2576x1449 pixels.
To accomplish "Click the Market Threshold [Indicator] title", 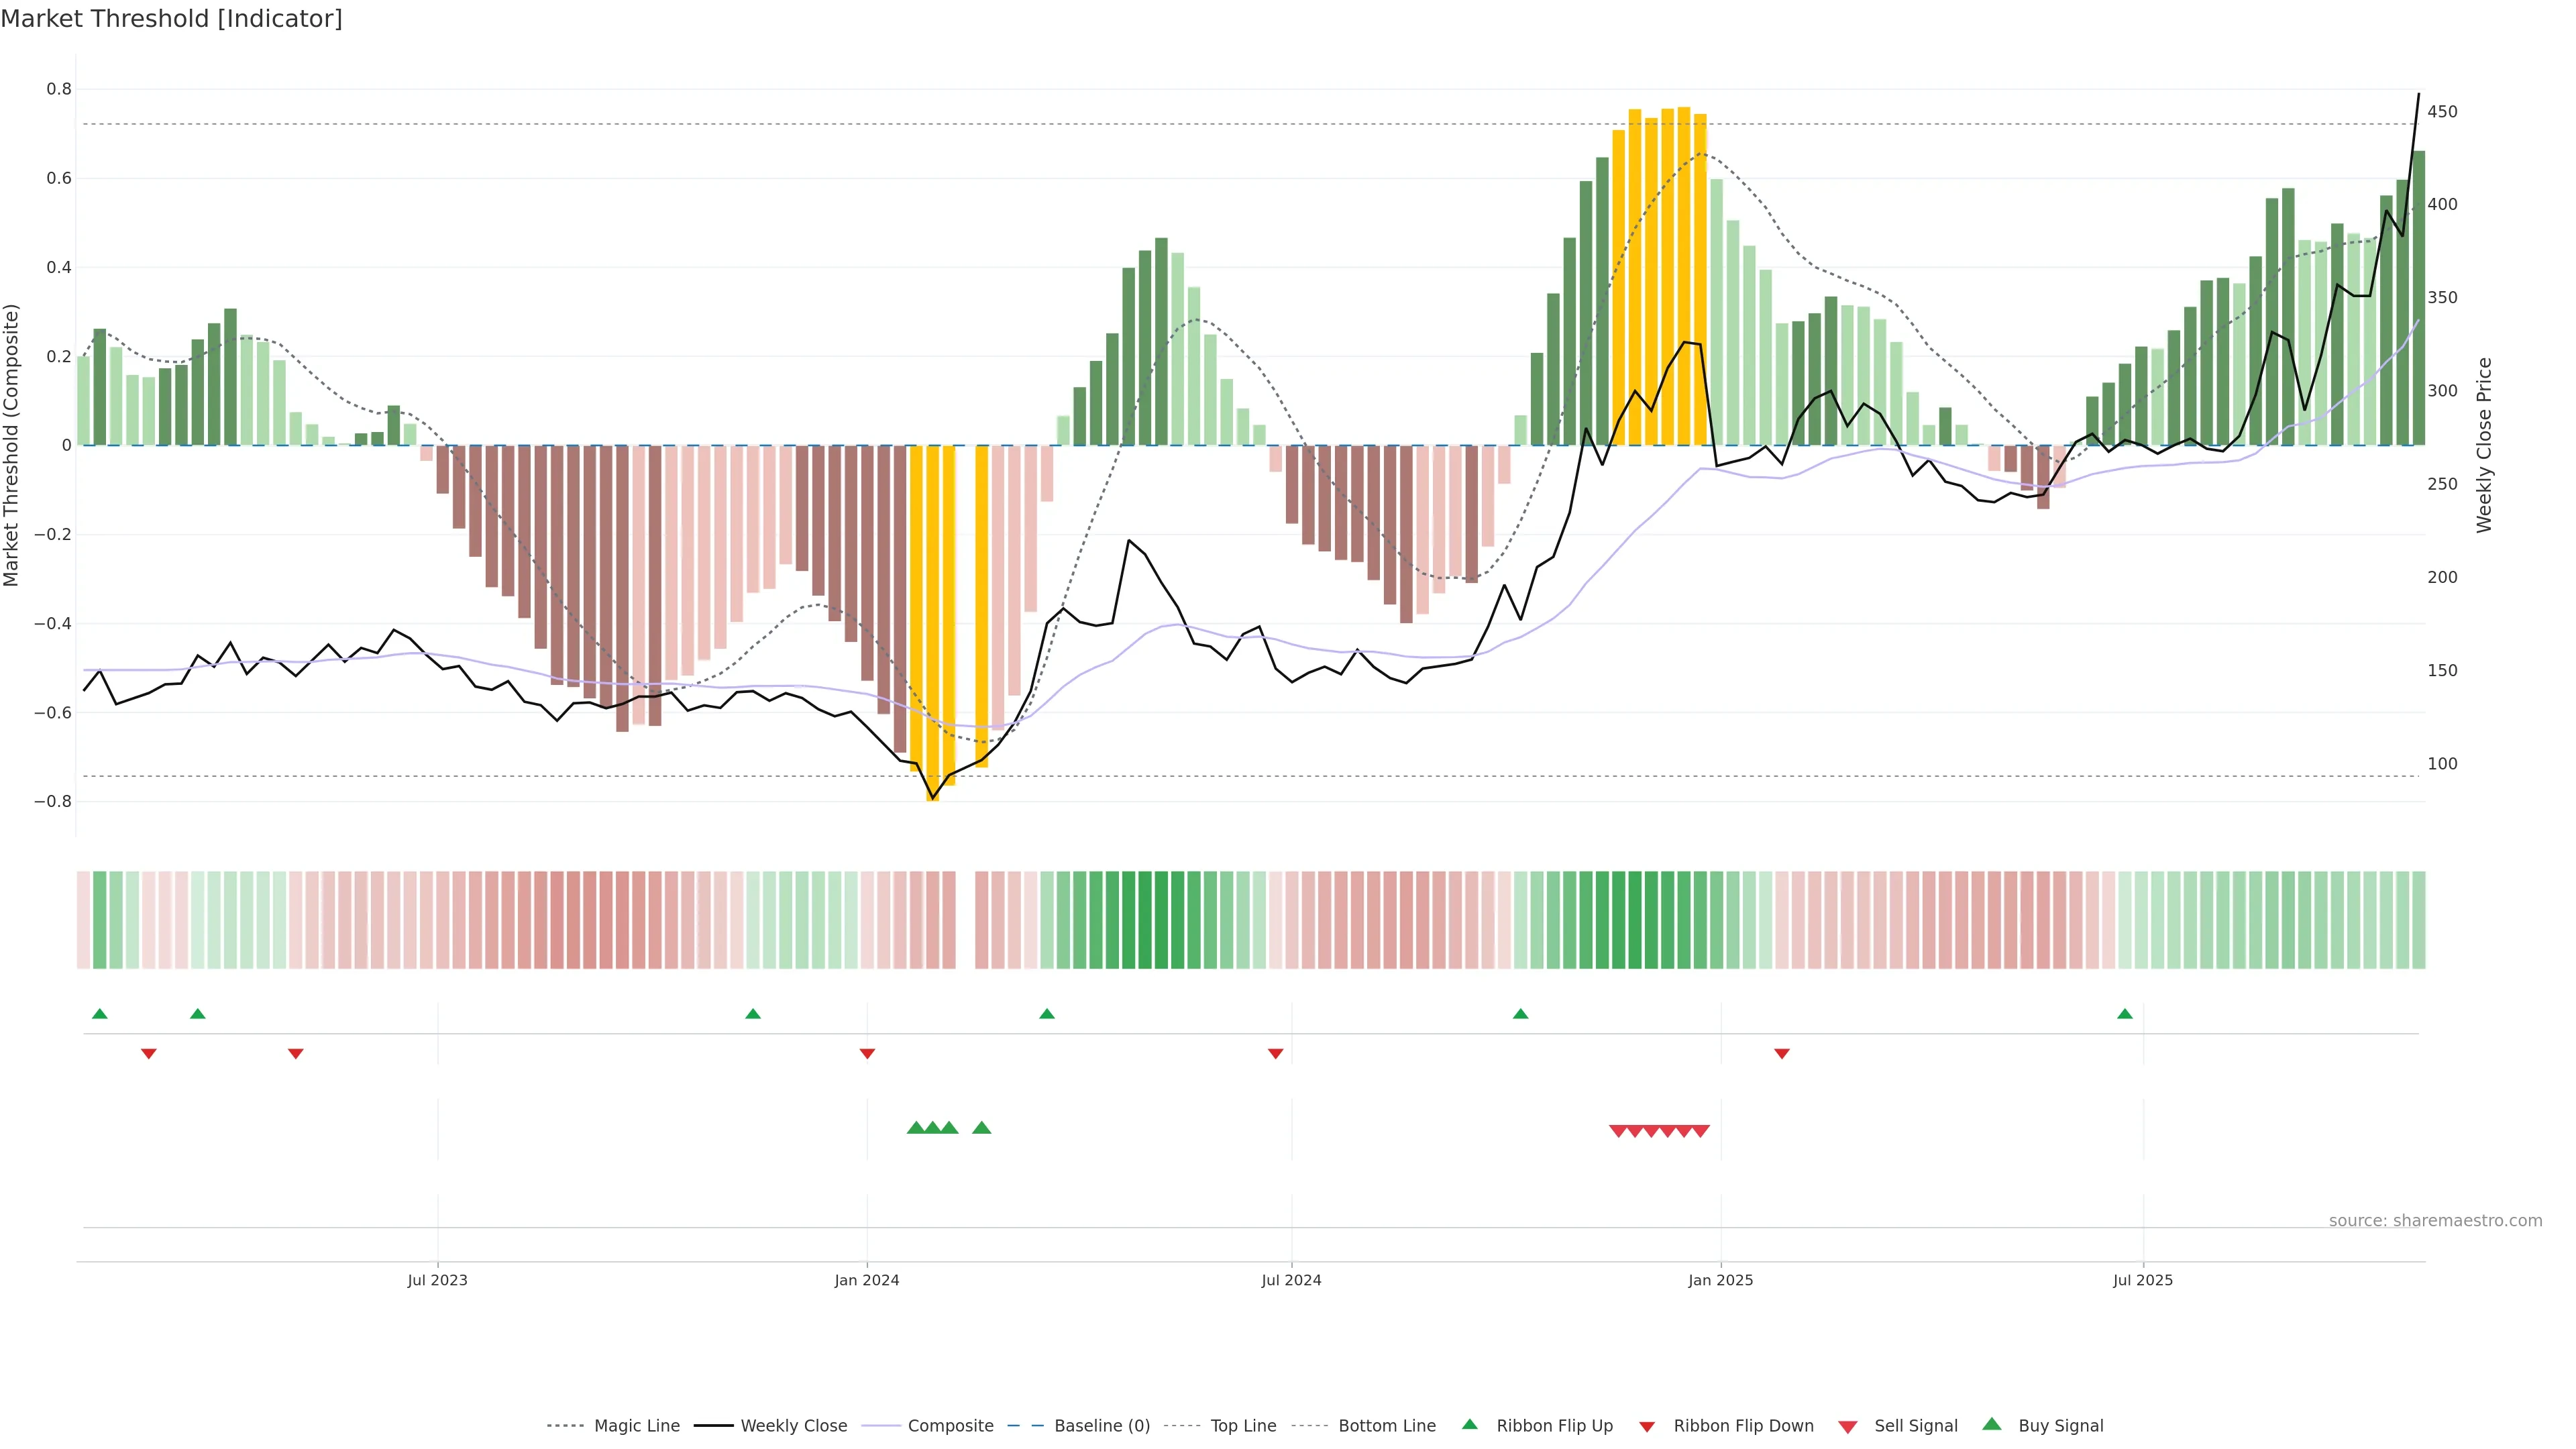I will [x=171, y=19].
